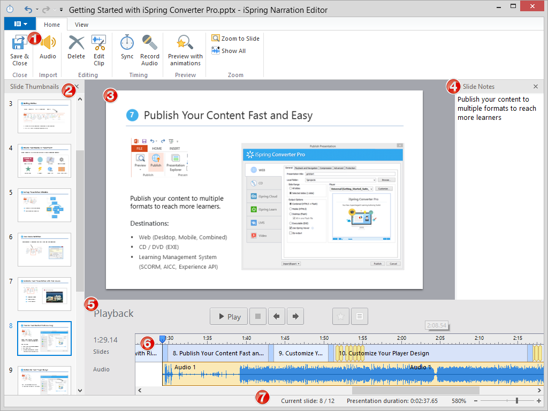
Task: Start Sync timing tool
Action: tap(127, 48)
